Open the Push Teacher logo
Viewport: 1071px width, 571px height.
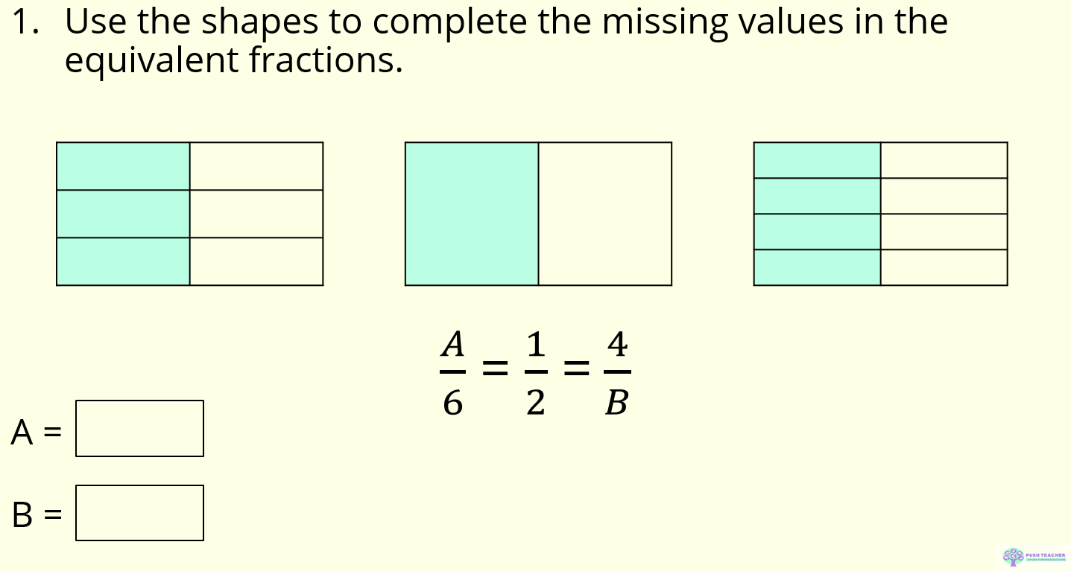click(x=1034, y=556)
